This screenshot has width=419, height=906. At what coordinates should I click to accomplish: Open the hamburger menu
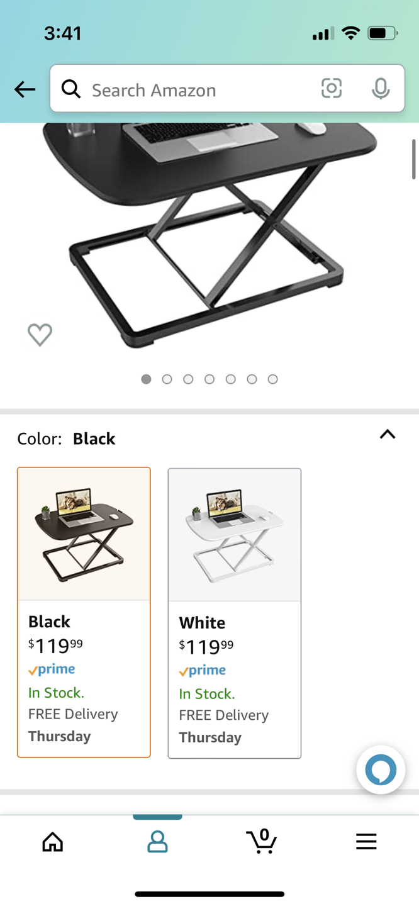366,841
